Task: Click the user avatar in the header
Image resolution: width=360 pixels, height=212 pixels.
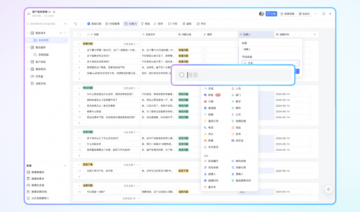Action: 262,14
